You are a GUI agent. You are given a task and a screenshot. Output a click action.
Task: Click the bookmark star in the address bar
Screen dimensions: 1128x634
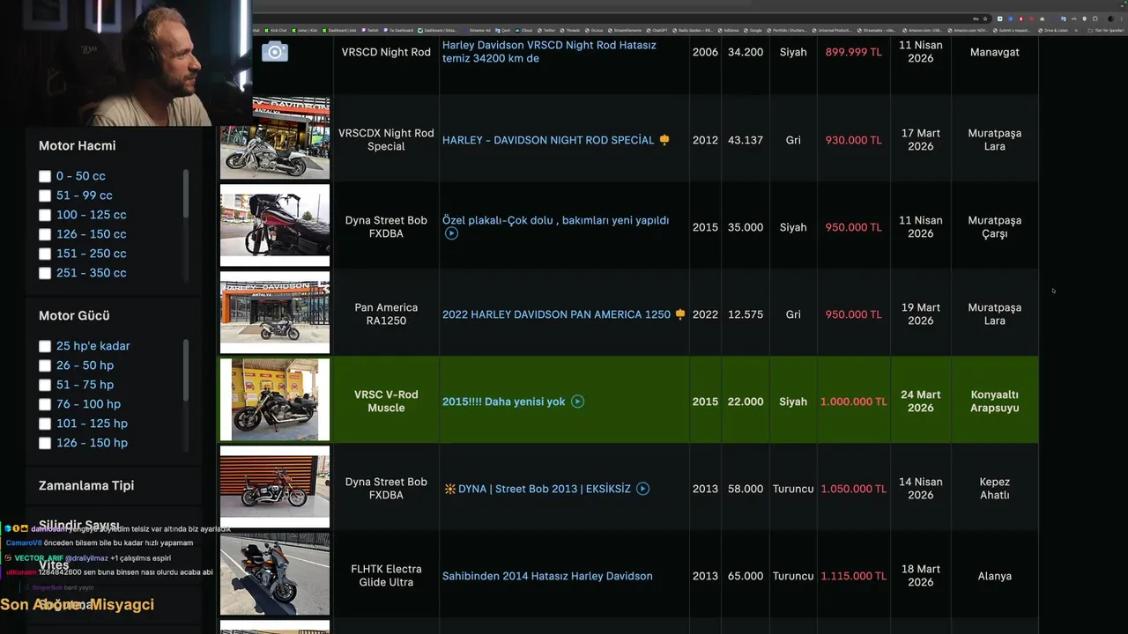pos(985,18)
